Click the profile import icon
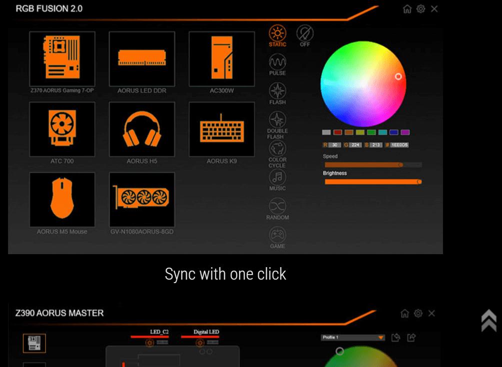This screenshot has height=367, width=502. (396, 338)
